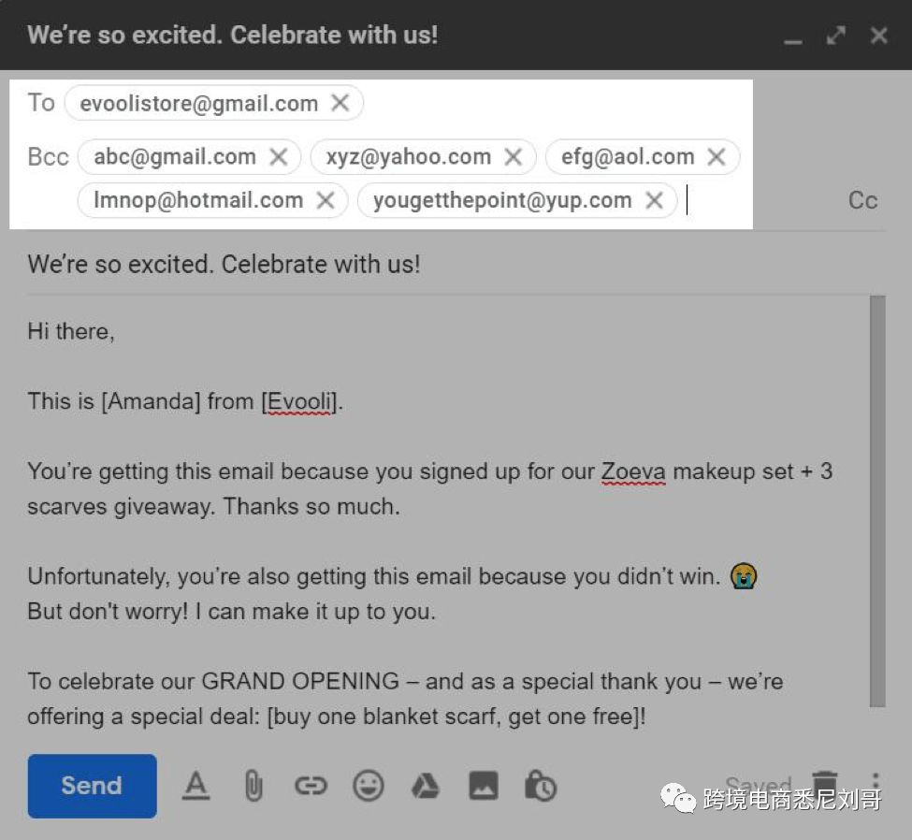Remove abc@gmail.com from Bcc recipients

[x=279, y=156]
